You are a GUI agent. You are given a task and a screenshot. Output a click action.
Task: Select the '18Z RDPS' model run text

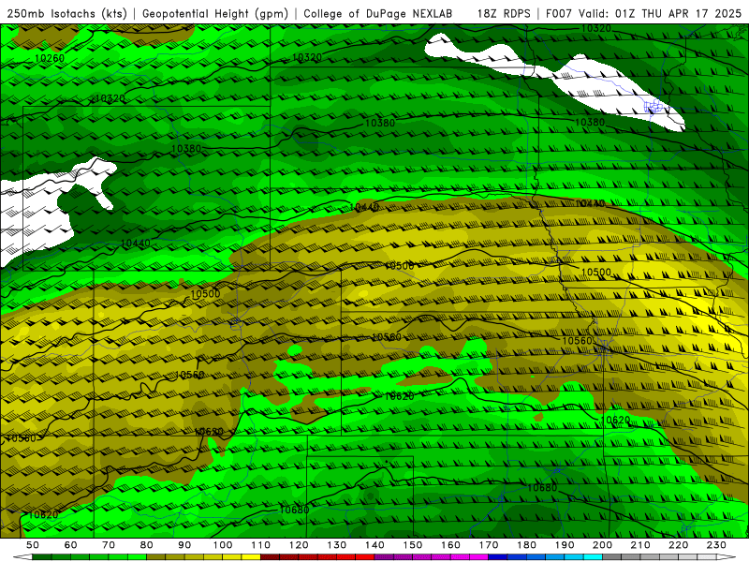tap(504, 13)
